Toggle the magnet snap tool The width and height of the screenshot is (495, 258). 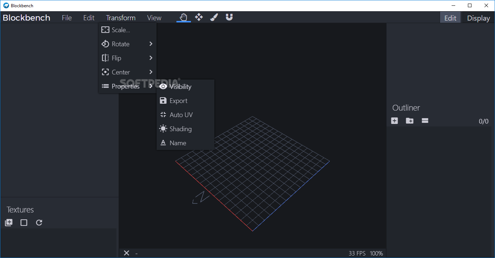coord(229,17)
